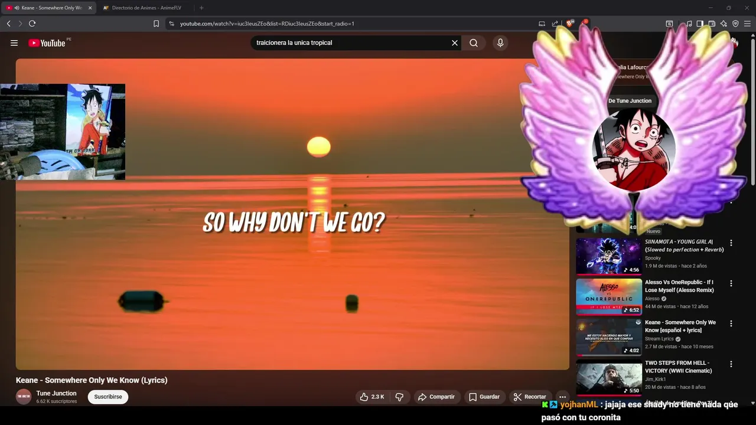
Task: Open the Tune Junction channel name link
Action: pyautogui.click(x=56, y=393)
